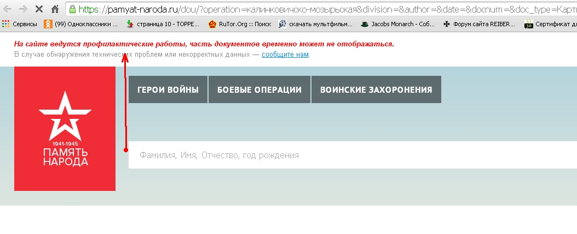Click the 'В случае обнаружения технических' text
Viewport: 577px width, 234px height.
coord(73,55)
